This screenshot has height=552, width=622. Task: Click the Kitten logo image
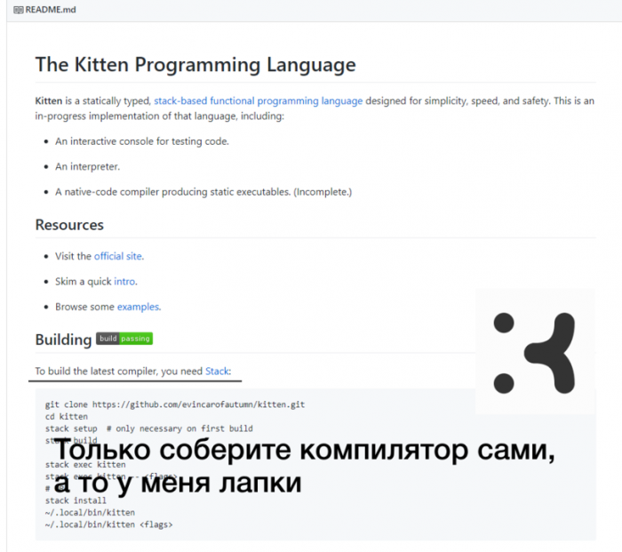[x=535, y=352]
